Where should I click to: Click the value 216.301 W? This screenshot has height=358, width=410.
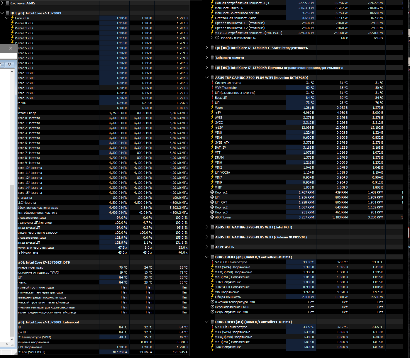tap(306, 8)
